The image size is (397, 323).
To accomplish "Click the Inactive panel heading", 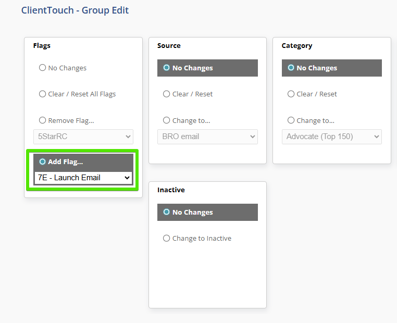I will tap(171, 190).
